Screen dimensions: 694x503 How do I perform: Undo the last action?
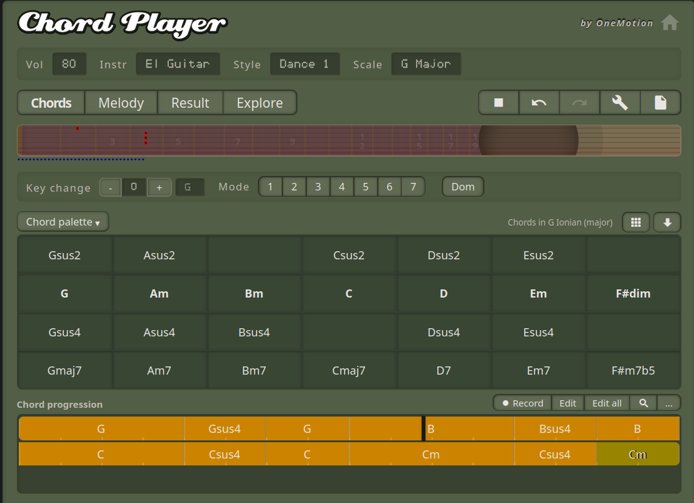[x=538, y=103]
